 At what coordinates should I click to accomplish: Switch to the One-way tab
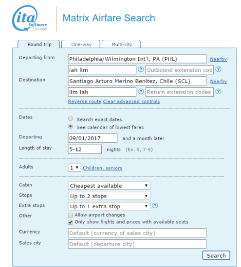click(x=81, y=44)
